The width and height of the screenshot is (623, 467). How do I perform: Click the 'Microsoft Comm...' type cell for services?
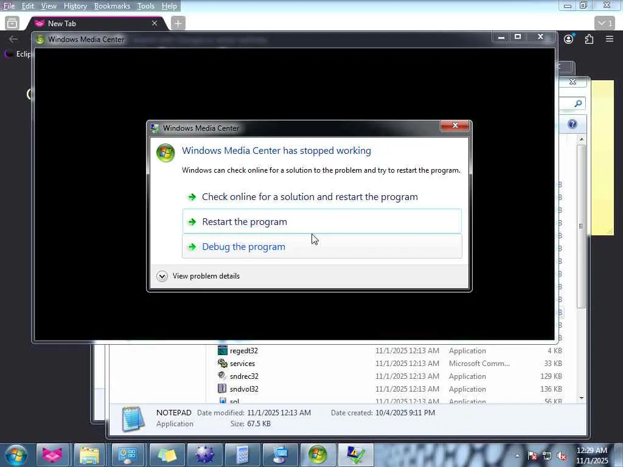(x=479, y=364)
